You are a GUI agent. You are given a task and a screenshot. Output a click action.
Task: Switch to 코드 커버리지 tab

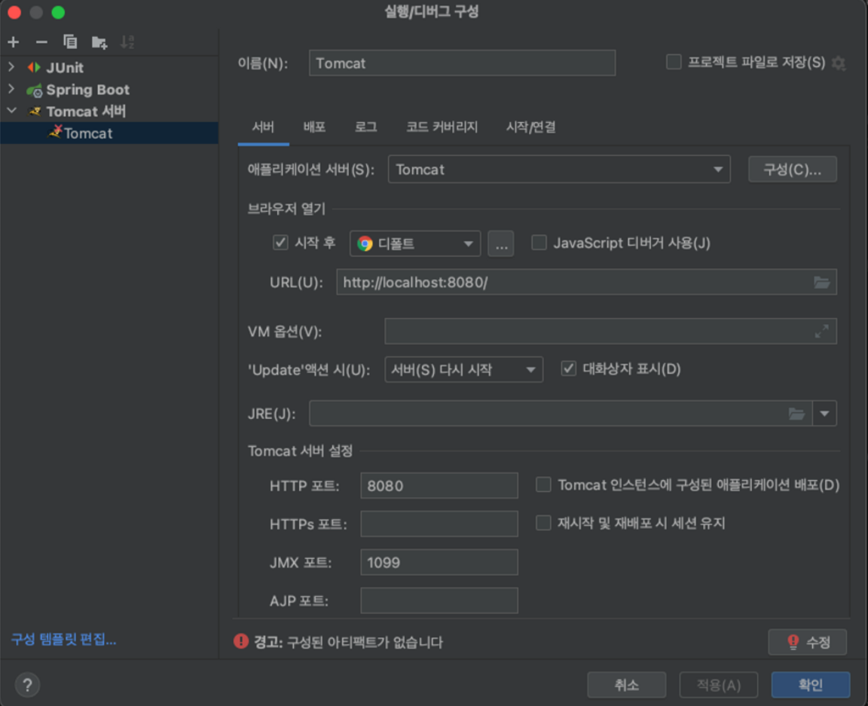(442, 127)
